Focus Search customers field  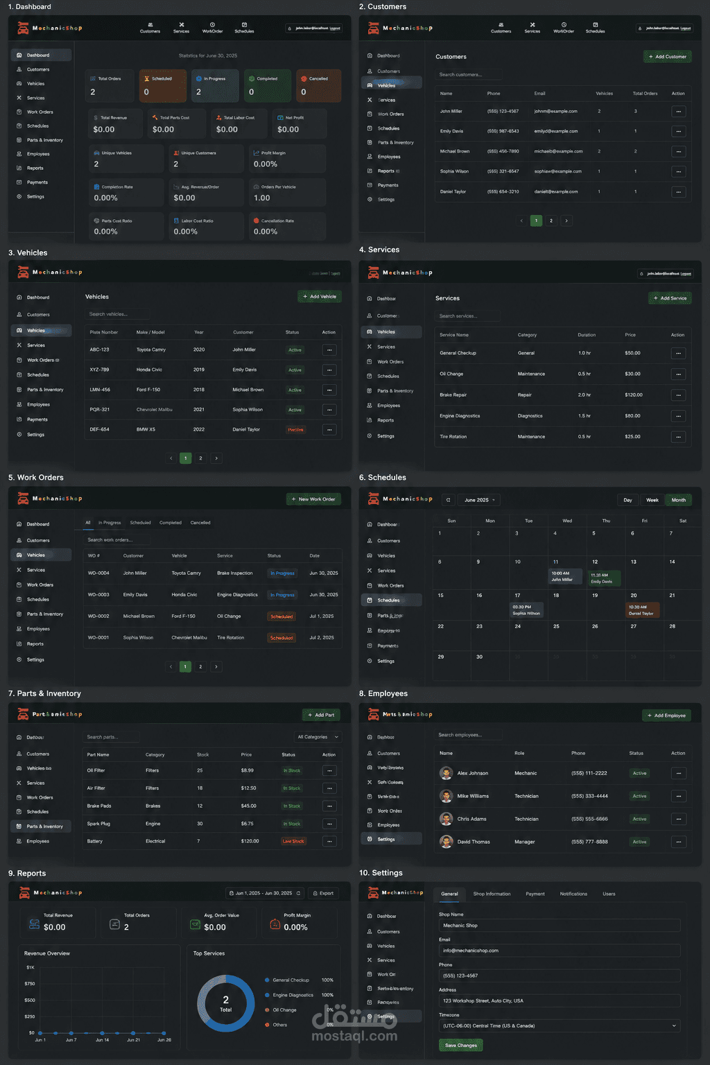pos(468,74)
